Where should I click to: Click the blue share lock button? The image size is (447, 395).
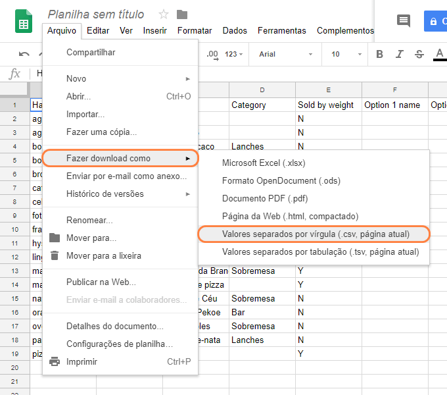click(x=434, y=21)
